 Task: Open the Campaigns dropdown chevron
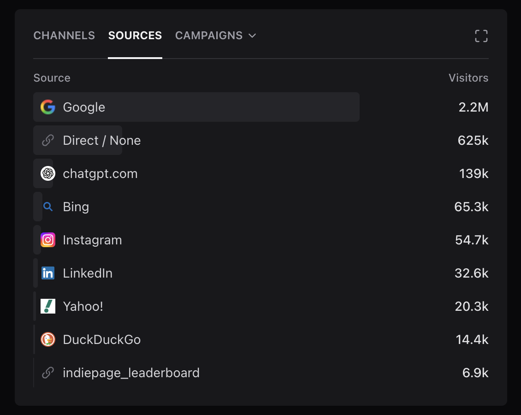point(252,36)
